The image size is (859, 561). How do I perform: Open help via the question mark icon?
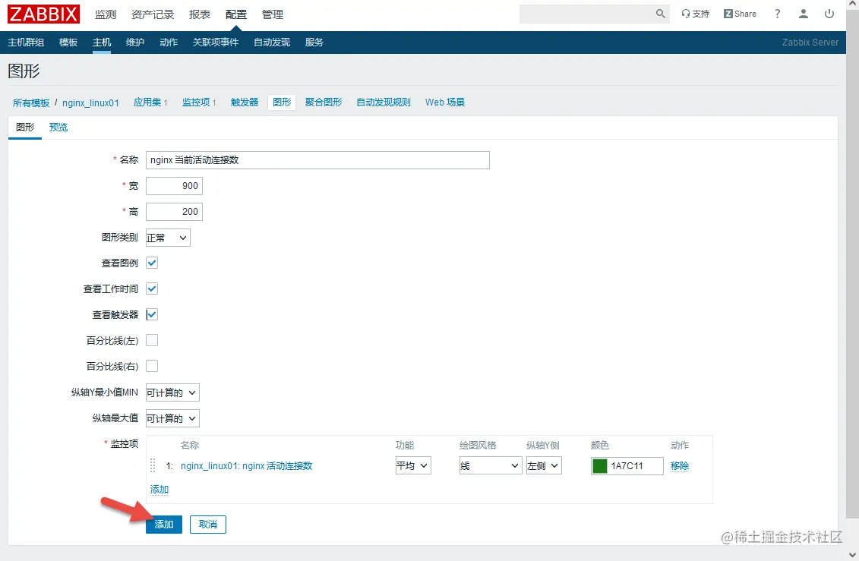coord(777,13)
